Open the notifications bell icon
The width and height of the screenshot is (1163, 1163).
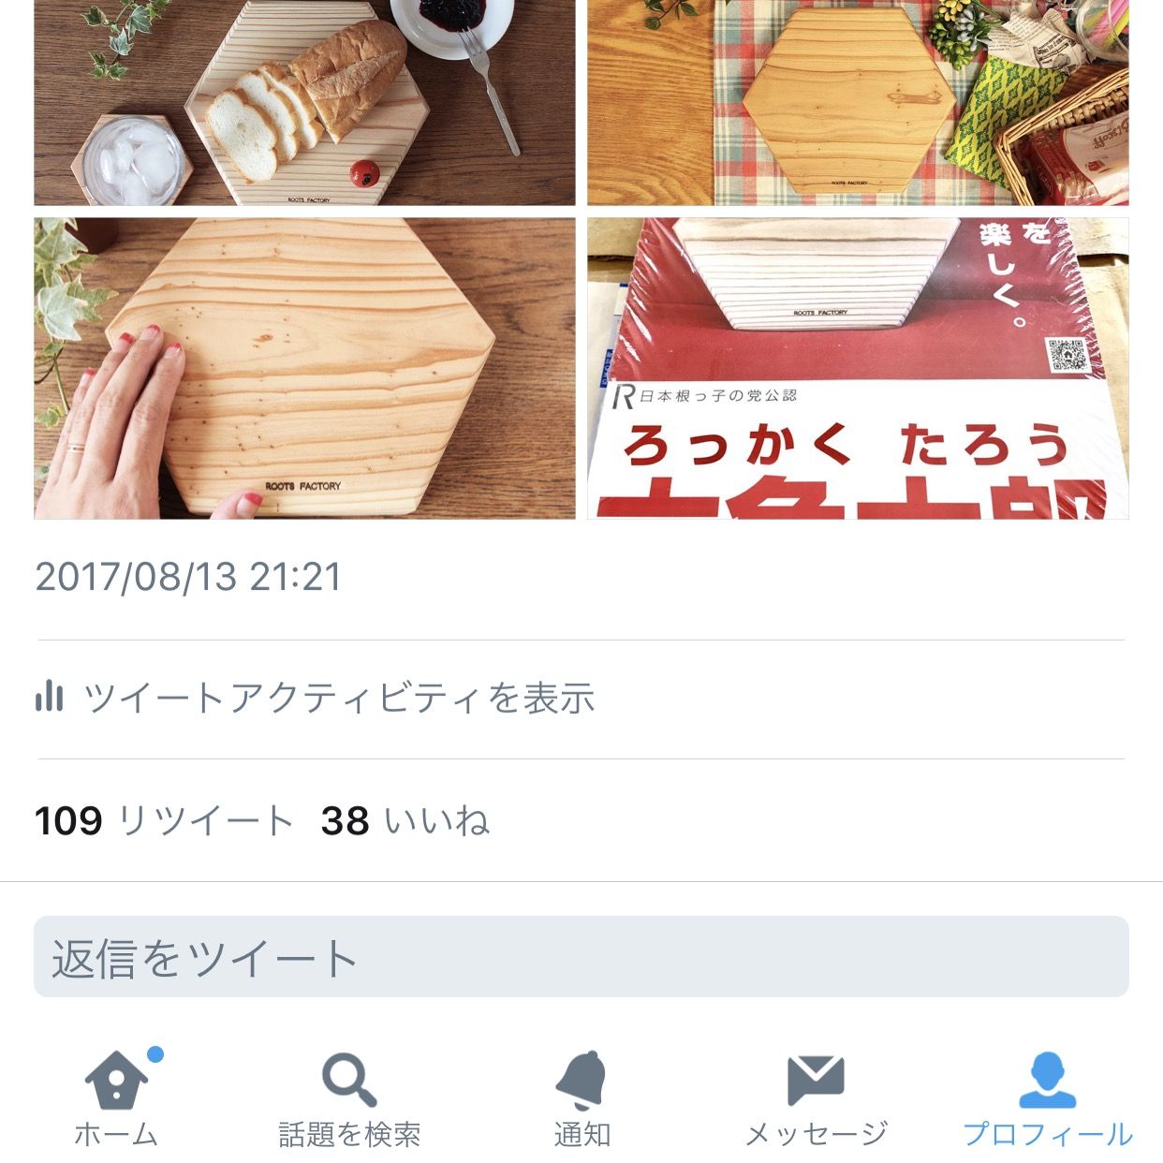[x=581, y=1080]
